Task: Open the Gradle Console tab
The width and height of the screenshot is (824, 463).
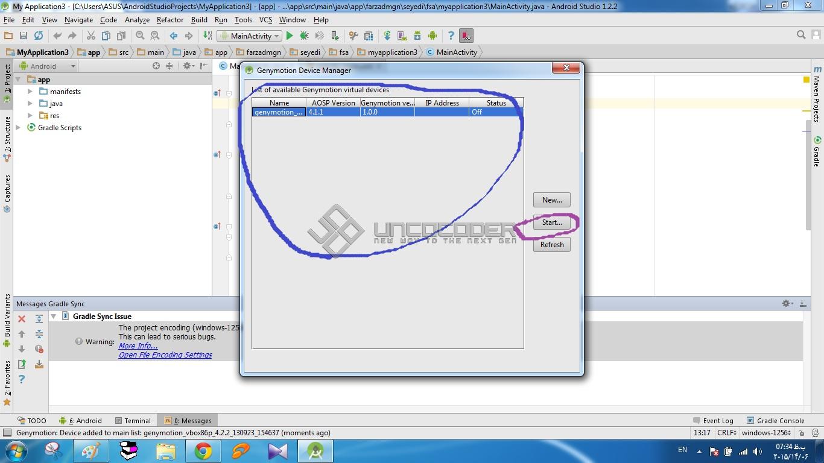Action: 776,421
